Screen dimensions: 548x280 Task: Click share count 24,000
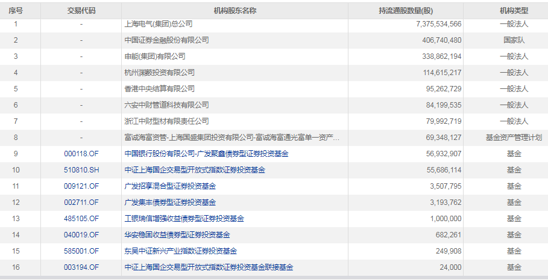tap(450, 267)
